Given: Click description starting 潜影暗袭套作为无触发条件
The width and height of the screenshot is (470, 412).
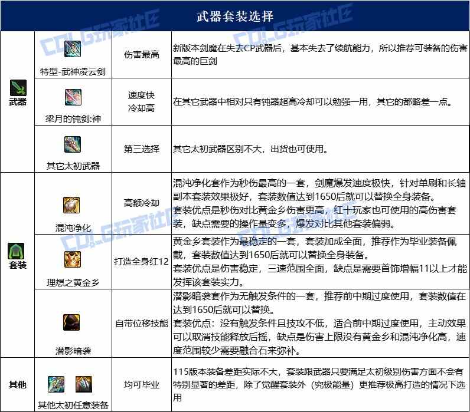Looking at the screenshot, I should (319, 323).
